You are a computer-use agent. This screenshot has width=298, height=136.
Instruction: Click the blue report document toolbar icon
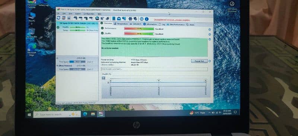click(114, 19)
